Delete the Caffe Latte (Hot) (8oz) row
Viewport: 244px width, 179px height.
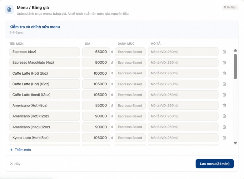tap(224, 73)
